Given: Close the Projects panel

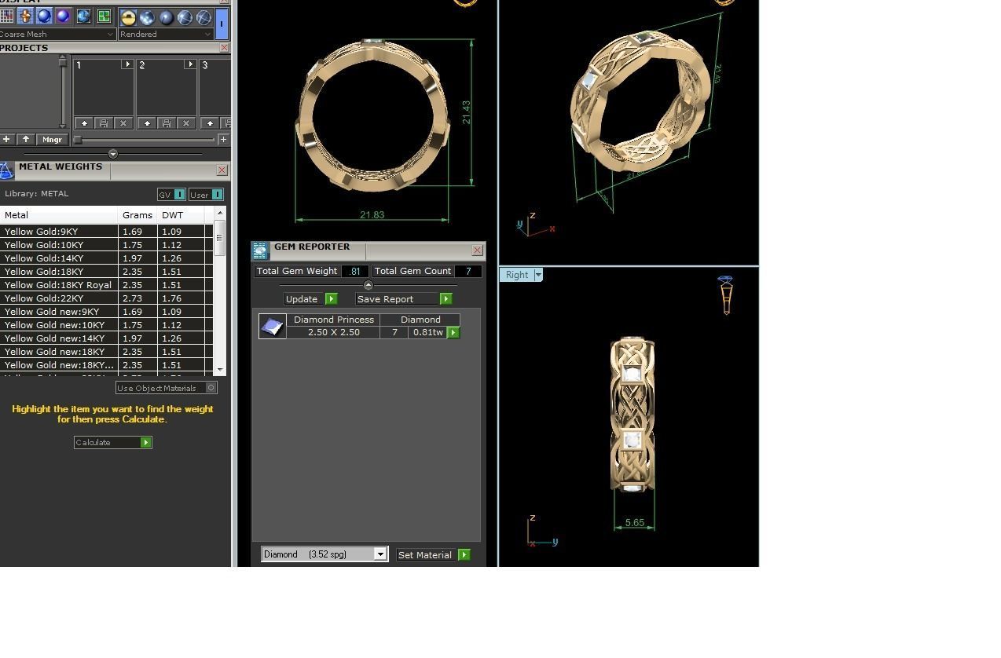Looking at the screenshot, I should [224, 48].
